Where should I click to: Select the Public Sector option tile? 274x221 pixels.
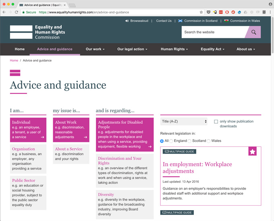click(x=28, y=193)
